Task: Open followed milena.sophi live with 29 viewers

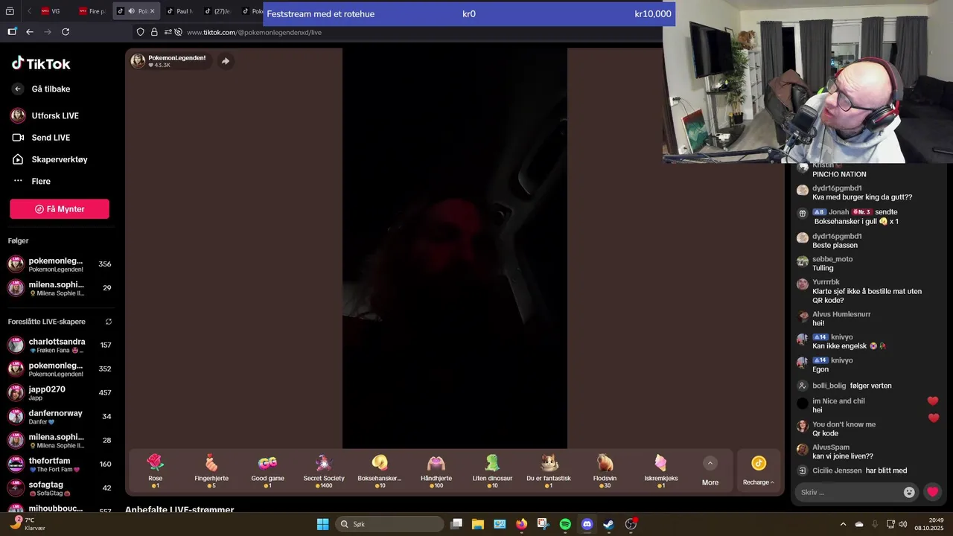Action: [60, 288]
